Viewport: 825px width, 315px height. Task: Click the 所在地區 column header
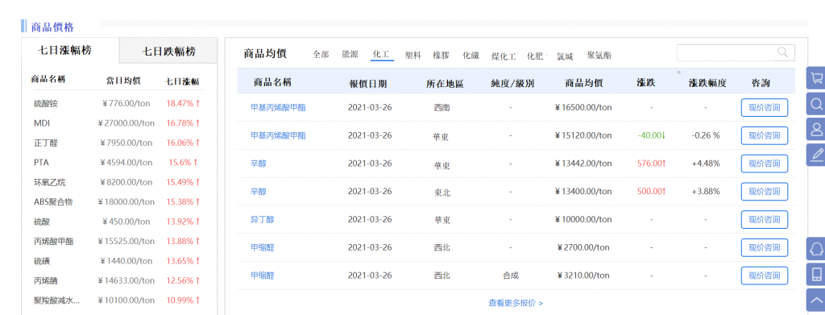coord(445,84)
